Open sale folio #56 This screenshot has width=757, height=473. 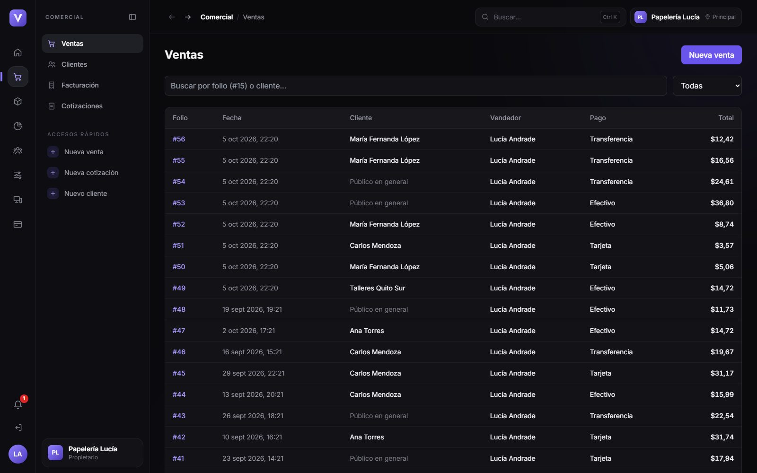[x=179, y=139]
